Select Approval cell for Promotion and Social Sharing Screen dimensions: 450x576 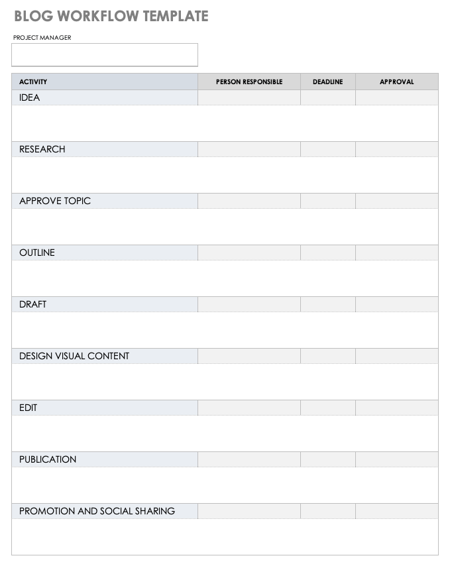pyautogui.click(x=396, y=511)
